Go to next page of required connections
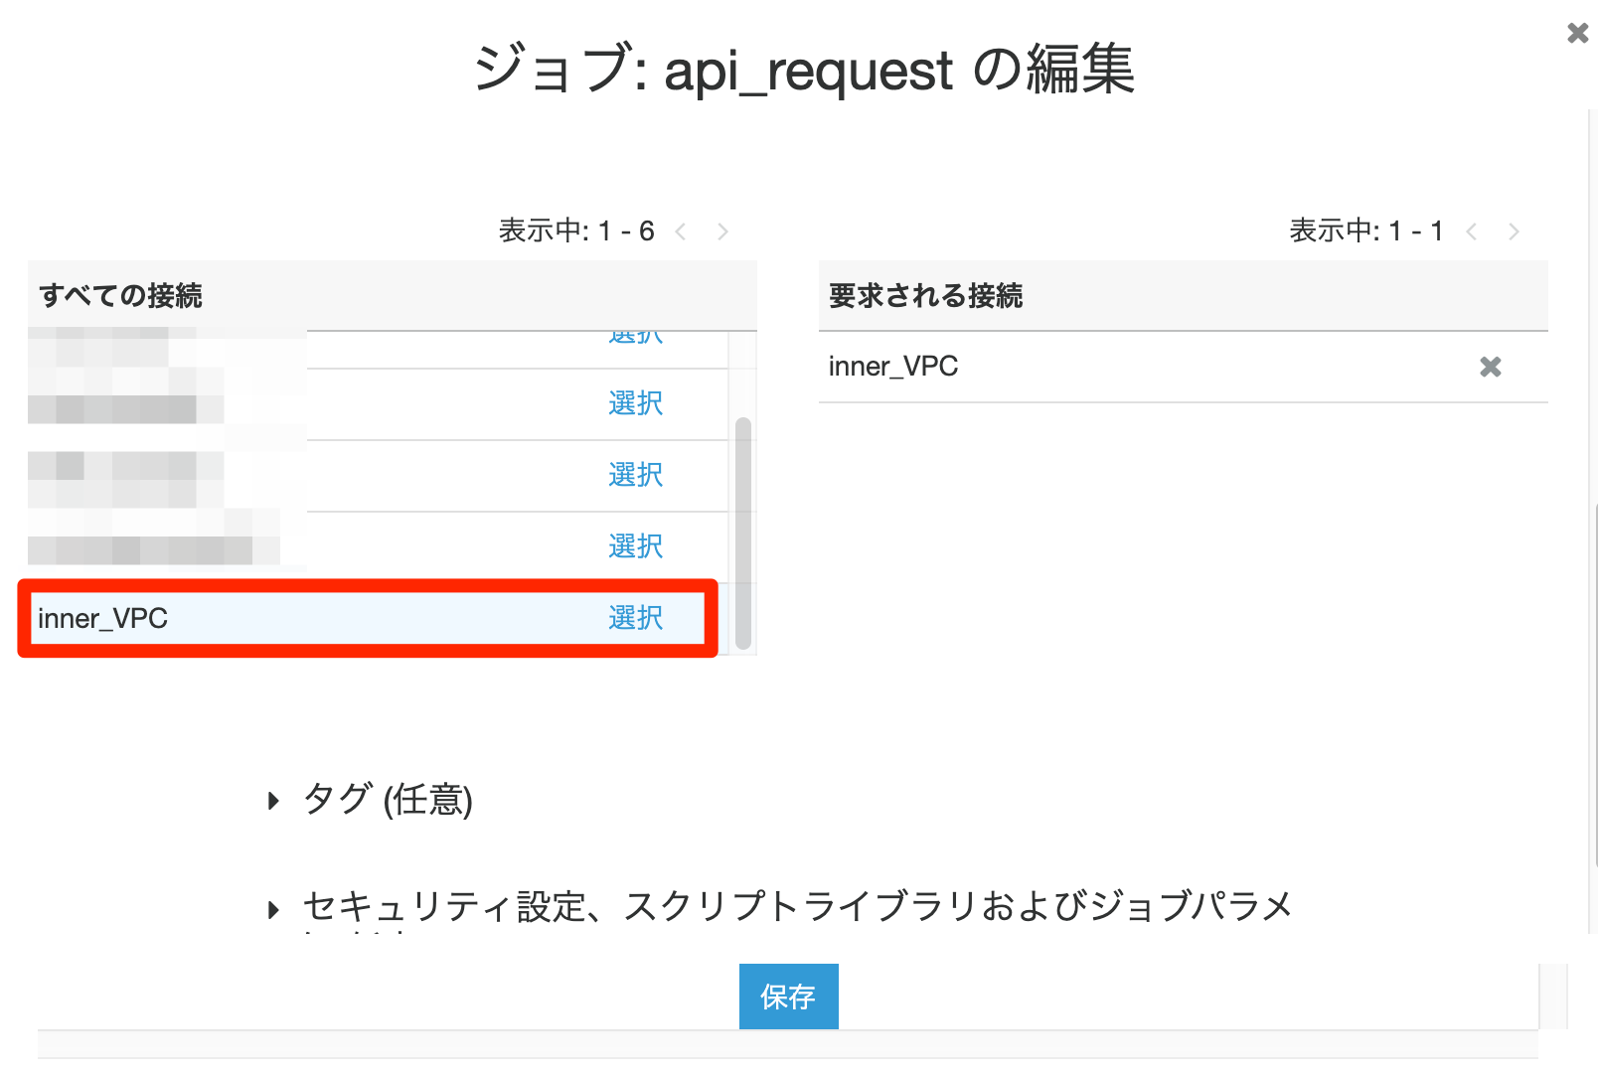This screenshot has height=1073, width=1598. [x=1514, y=232]
